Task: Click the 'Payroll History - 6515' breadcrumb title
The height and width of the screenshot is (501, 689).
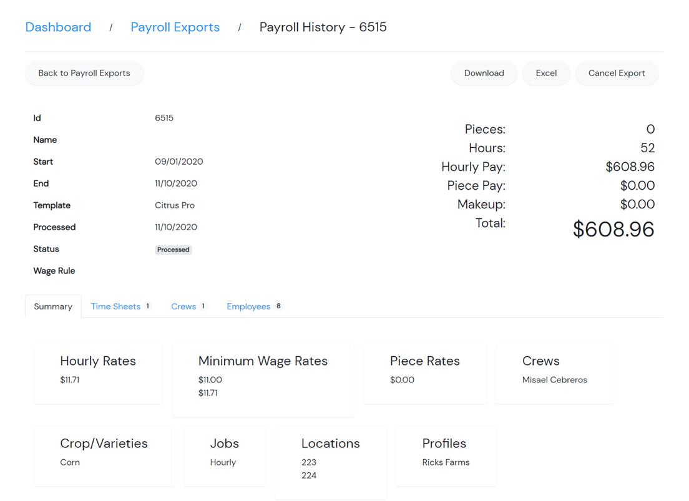Action: pos(323,27)
